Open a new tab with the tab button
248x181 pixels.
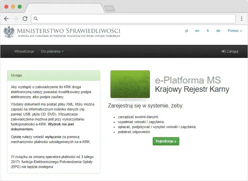(x=109, y=8)
